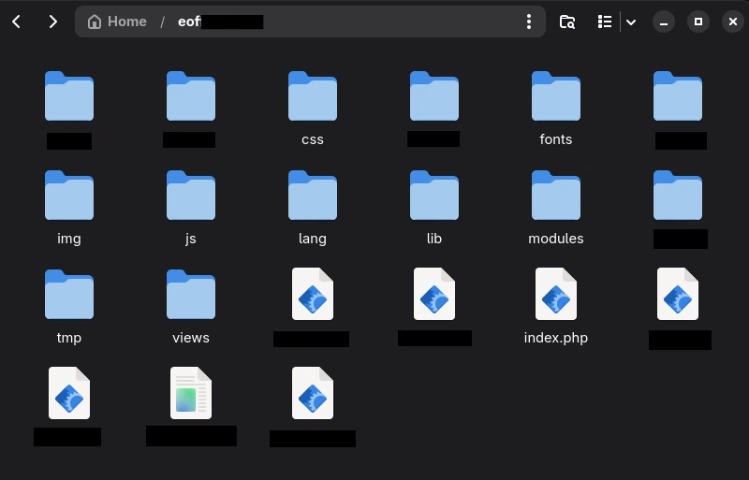Open the search folder icon

(567, 22)
